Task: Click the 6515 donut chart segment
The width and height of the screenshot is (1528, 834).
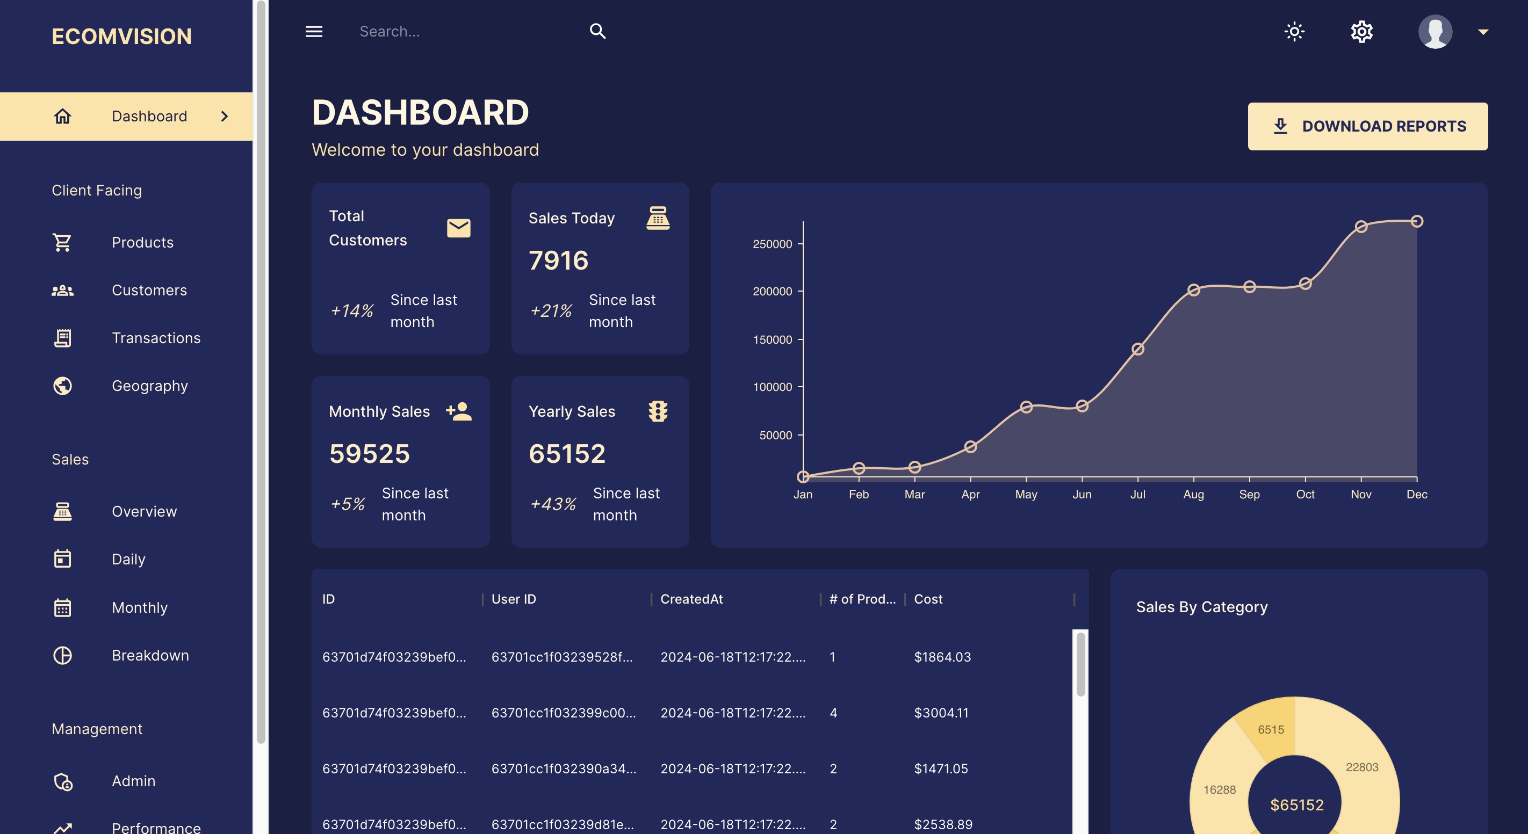Action: pos(1271,730)
